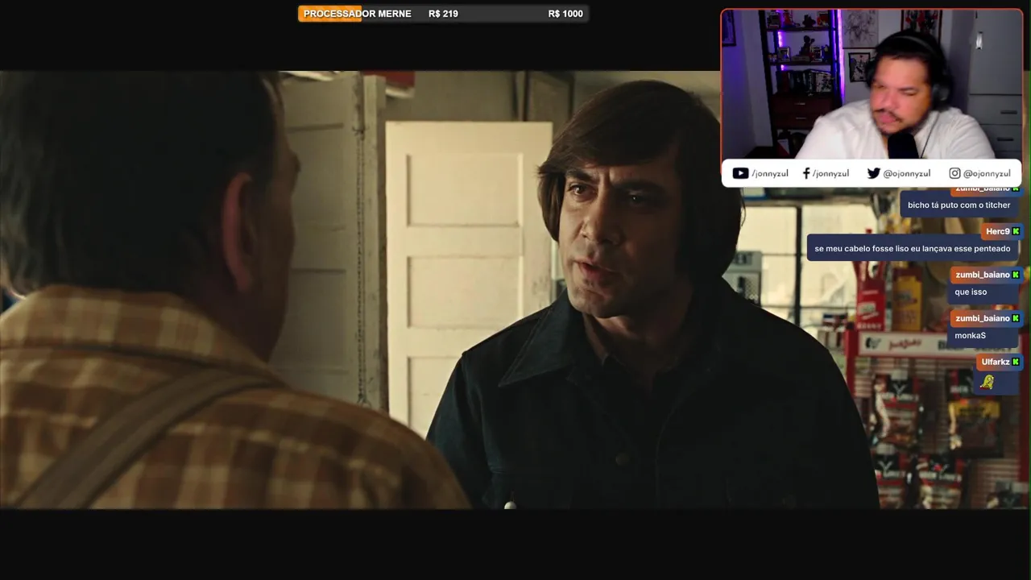Click the yellow emote in Ulfarkz's message
The width and height of the screenshot is (1031, 580).
[x=987, y=383]
